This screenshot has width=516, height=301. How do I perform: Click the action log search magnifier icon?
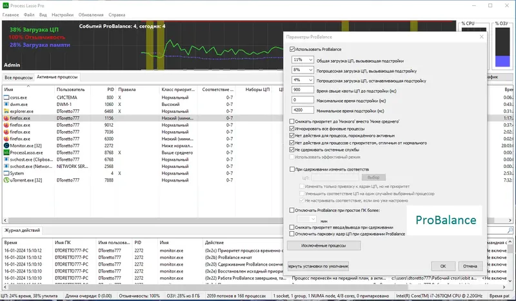pos(510,230)
